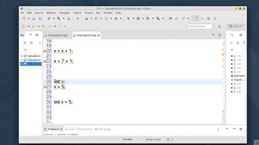Image resolution: width=259 pixels, height=145 pixels.
Task: Open the External Tools dropdown arrow
Action: [163, 19]
